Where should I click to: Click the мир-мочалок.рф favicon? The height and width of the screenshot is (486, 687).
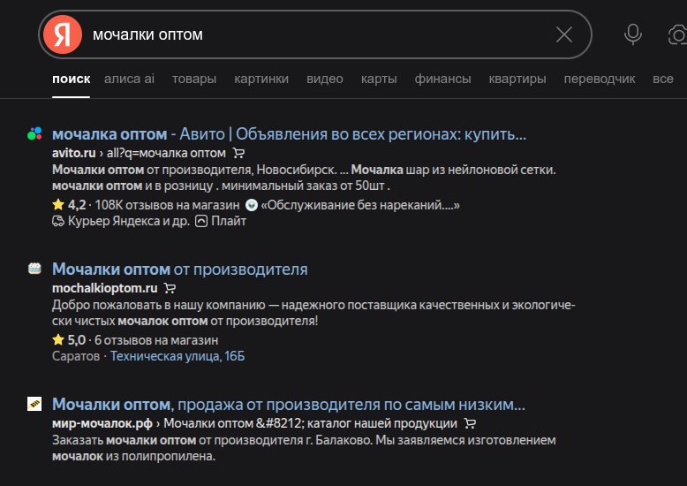(x=34, y=405)
